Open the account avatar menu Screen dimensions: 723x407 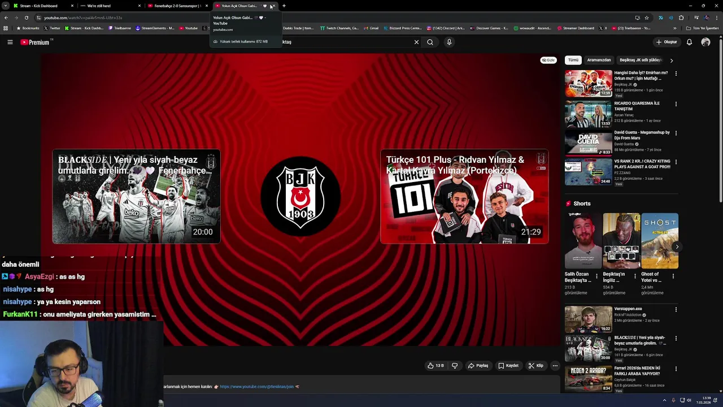pos(705,42)
